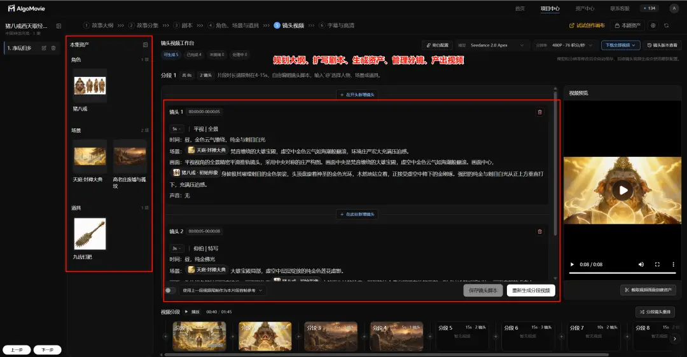Open the 资产中心 nav tab
The height and width of the screenshot is (357, 687).
pyautogui.click(x=585, y=8)
